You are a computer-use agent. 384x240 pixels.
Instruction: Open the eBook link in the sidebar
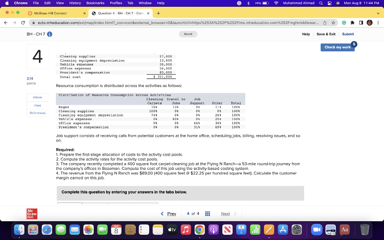coord(37,97)
